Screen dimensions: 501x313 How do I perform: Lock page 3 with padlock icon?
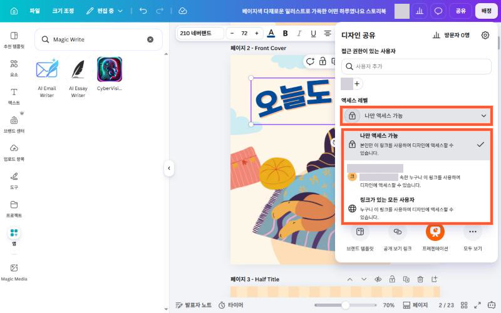pos(392,279)
